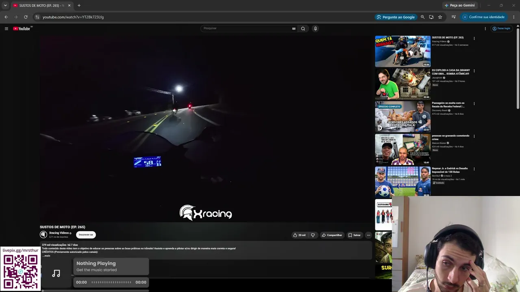
Task: Click title 'SUSTOS DE MOTO (EP. 263)'
Action: click(448, 38)
